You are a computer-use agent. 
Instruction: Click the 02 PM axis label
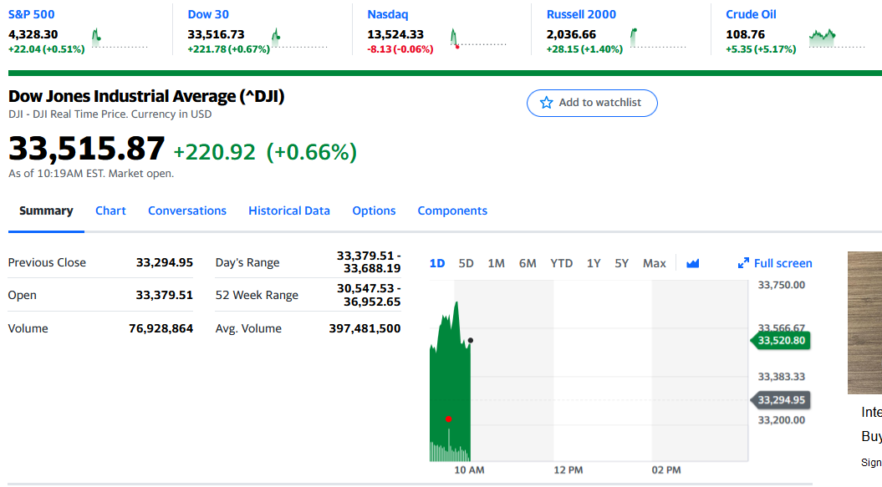pyautogui.click(x=666, y=470)
